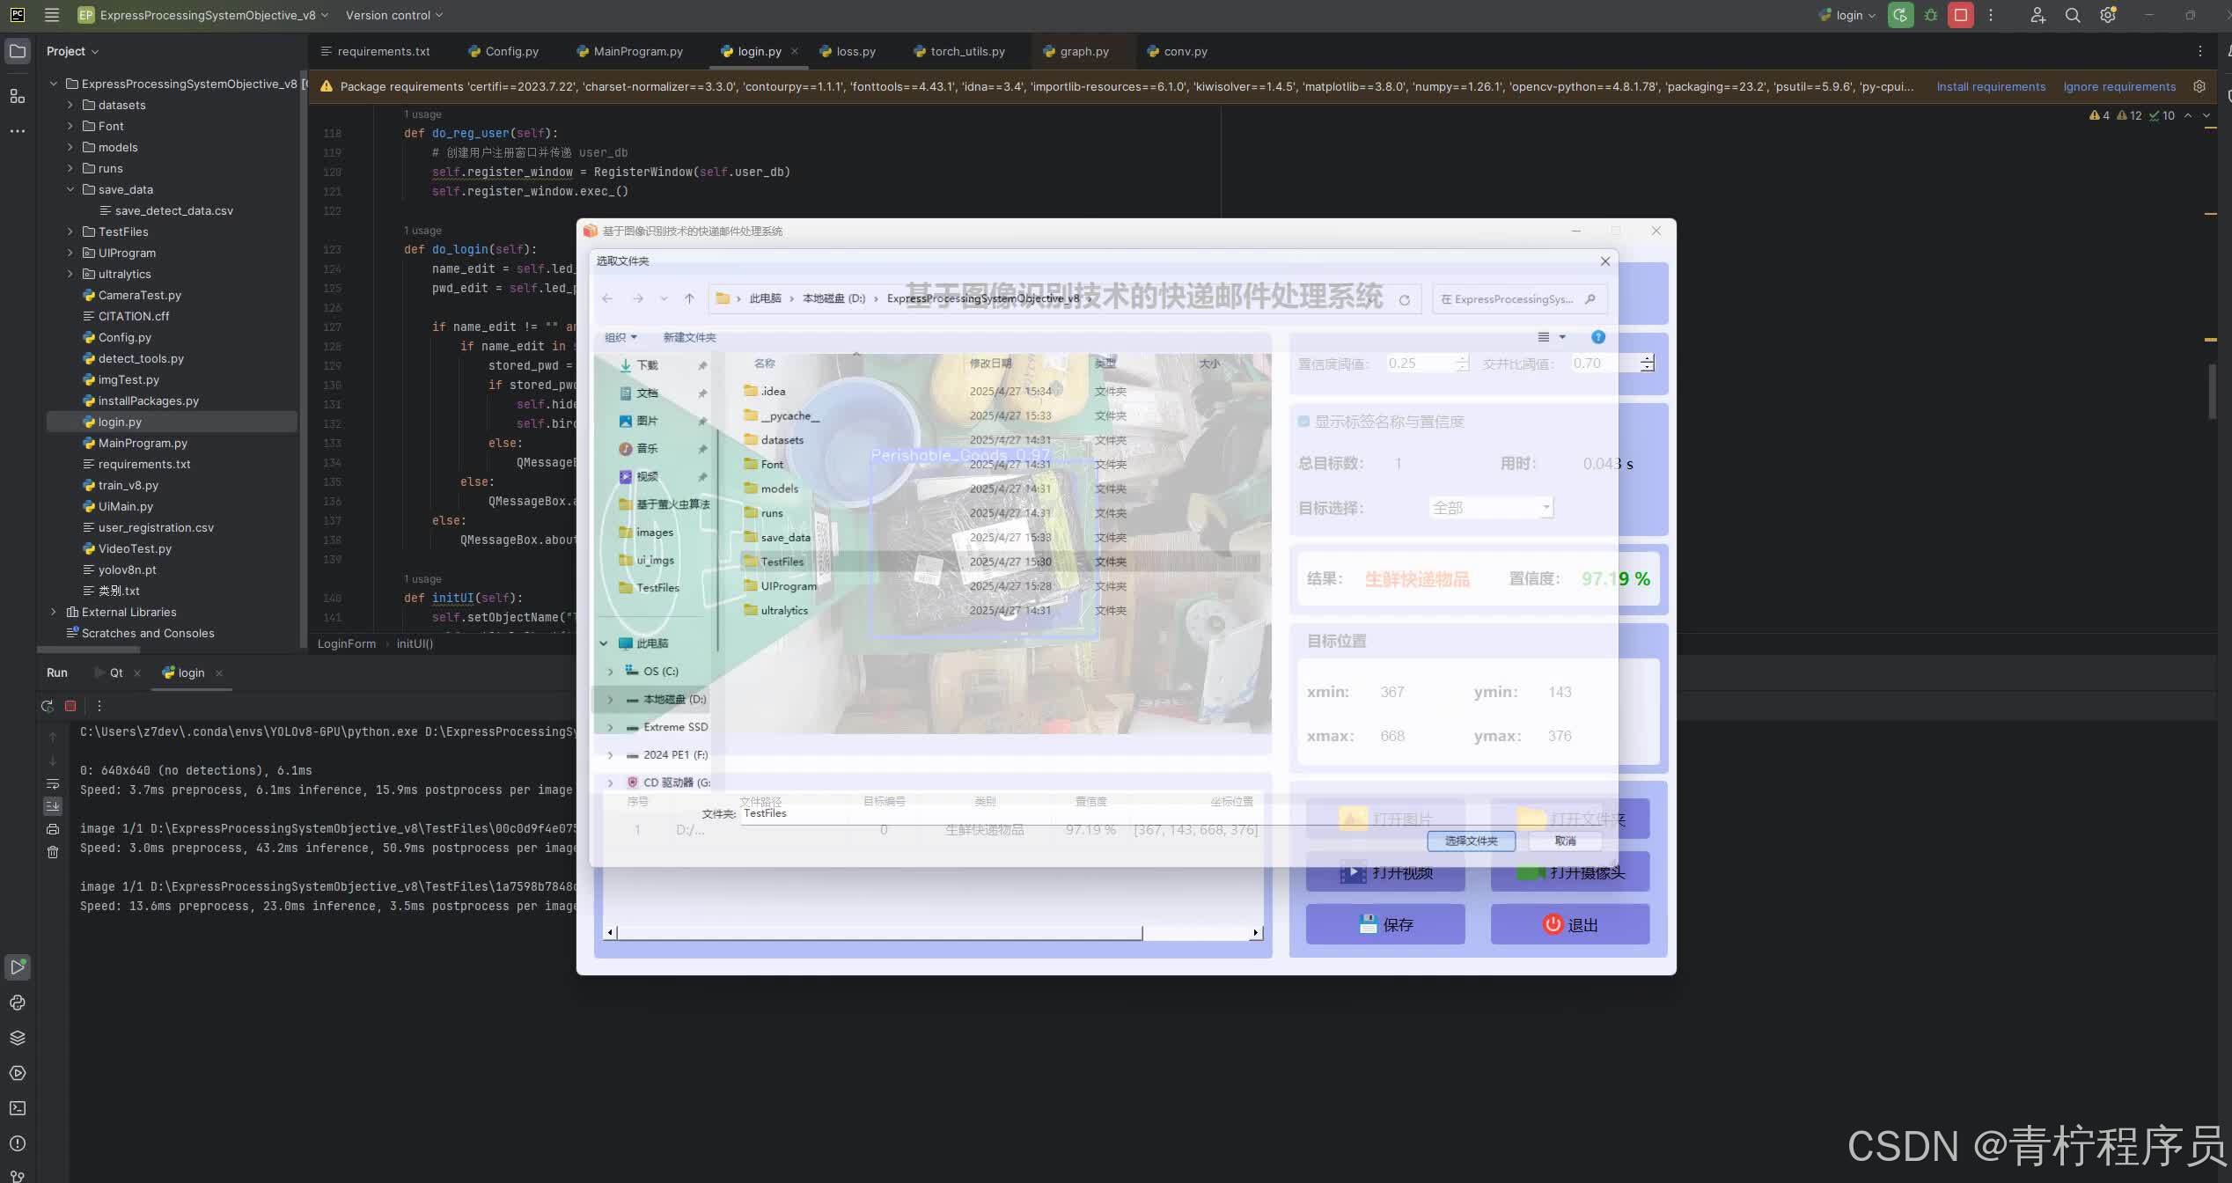This screenshot has height=1183, width=2232.
Task: Switch to the MainProgram.py editor tab
Action: click(x=630, y=51)
